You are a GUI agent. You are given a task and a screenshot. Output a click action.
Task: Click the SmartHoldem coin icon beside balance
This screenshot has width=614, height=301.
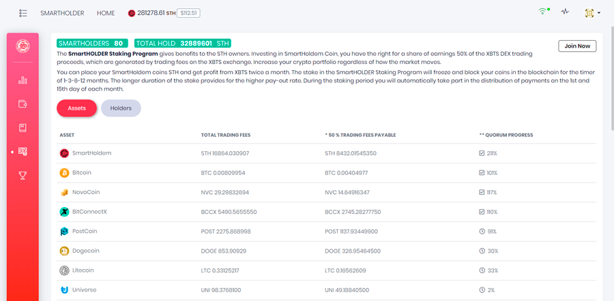(x=132, y=14)
